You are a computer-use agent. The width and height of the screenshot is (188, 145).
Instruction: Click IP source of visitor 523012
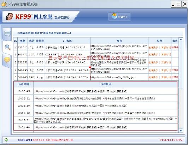[x=66, y=48]
